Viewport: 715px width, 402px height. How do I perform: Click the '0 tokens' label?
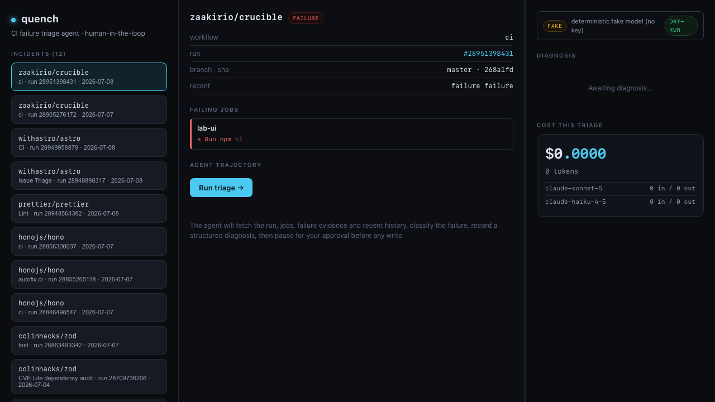pos(562,171)
